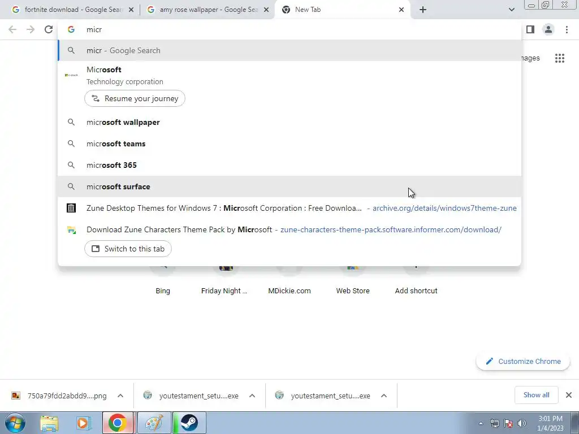579x434 pixels.
Task: Go back with the back arrow
Action: (12, 29)
